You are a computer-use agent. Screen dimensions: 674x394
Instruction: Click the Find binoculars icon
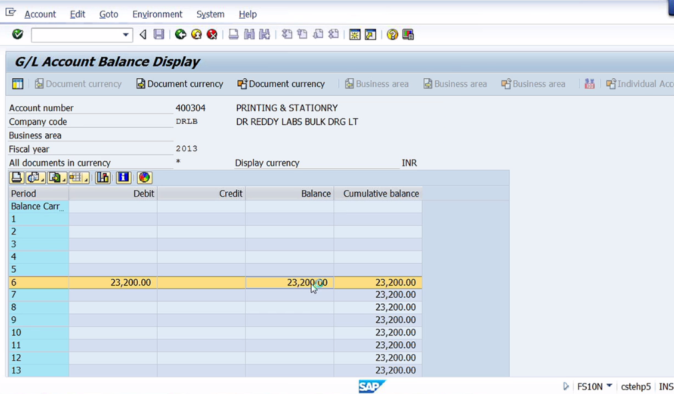249,35
